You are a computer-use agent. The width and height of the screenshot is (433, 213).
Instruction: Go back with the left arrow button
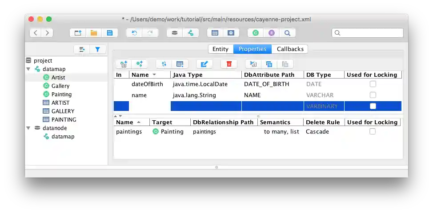click(x=36, y=33)
